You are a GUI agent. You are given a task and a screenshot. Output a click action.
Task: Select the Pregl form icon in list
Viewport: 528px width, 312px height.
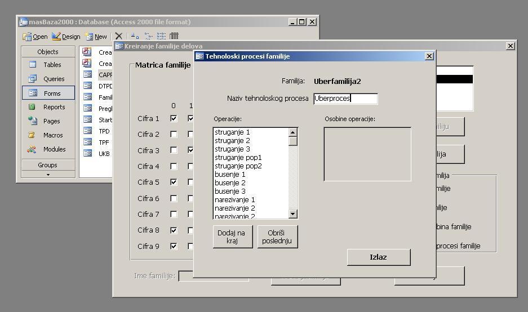coord(87,108)
